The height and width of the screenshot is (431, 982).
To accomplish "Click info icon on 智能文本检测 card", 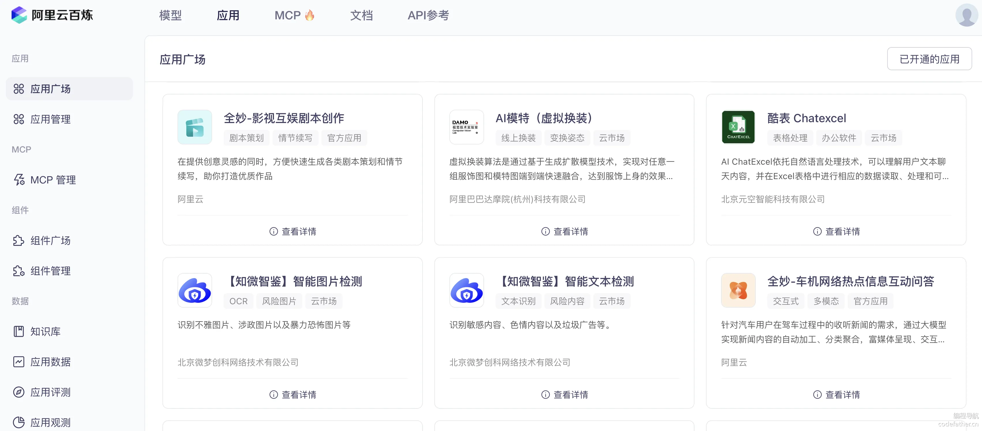I will tap(546, 394).
